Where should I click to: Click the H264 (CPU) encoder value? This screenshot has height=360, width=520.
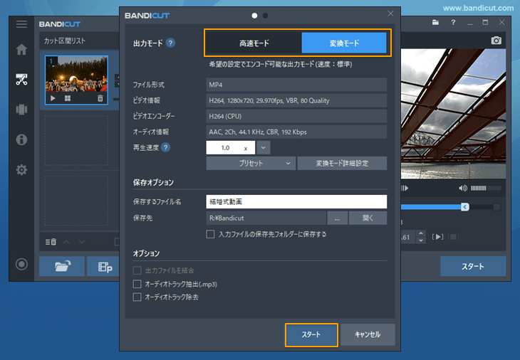pyautogui.click(x=296, y=116)
